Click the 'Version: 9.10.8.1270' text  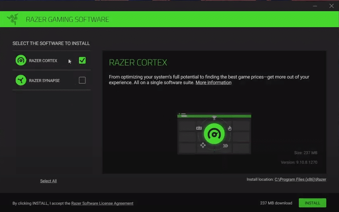click(x=299, y=162)
